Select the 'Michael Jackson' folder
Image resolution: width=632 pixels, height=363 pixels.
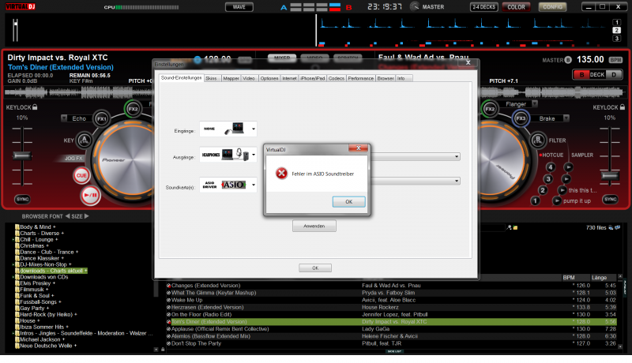pyautogui.click(x=40, y=339)
